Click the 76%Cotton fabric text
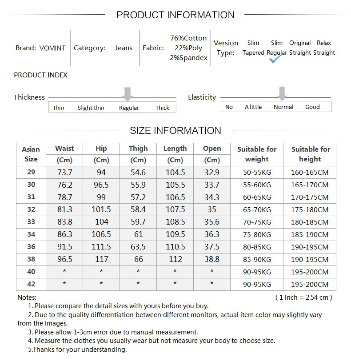 [188, 38]
